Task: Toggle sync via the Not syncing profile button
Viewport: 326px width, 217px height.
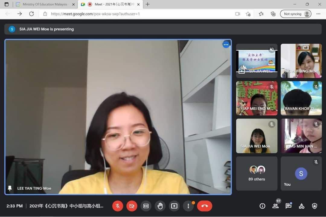Action: click(296, 14)
